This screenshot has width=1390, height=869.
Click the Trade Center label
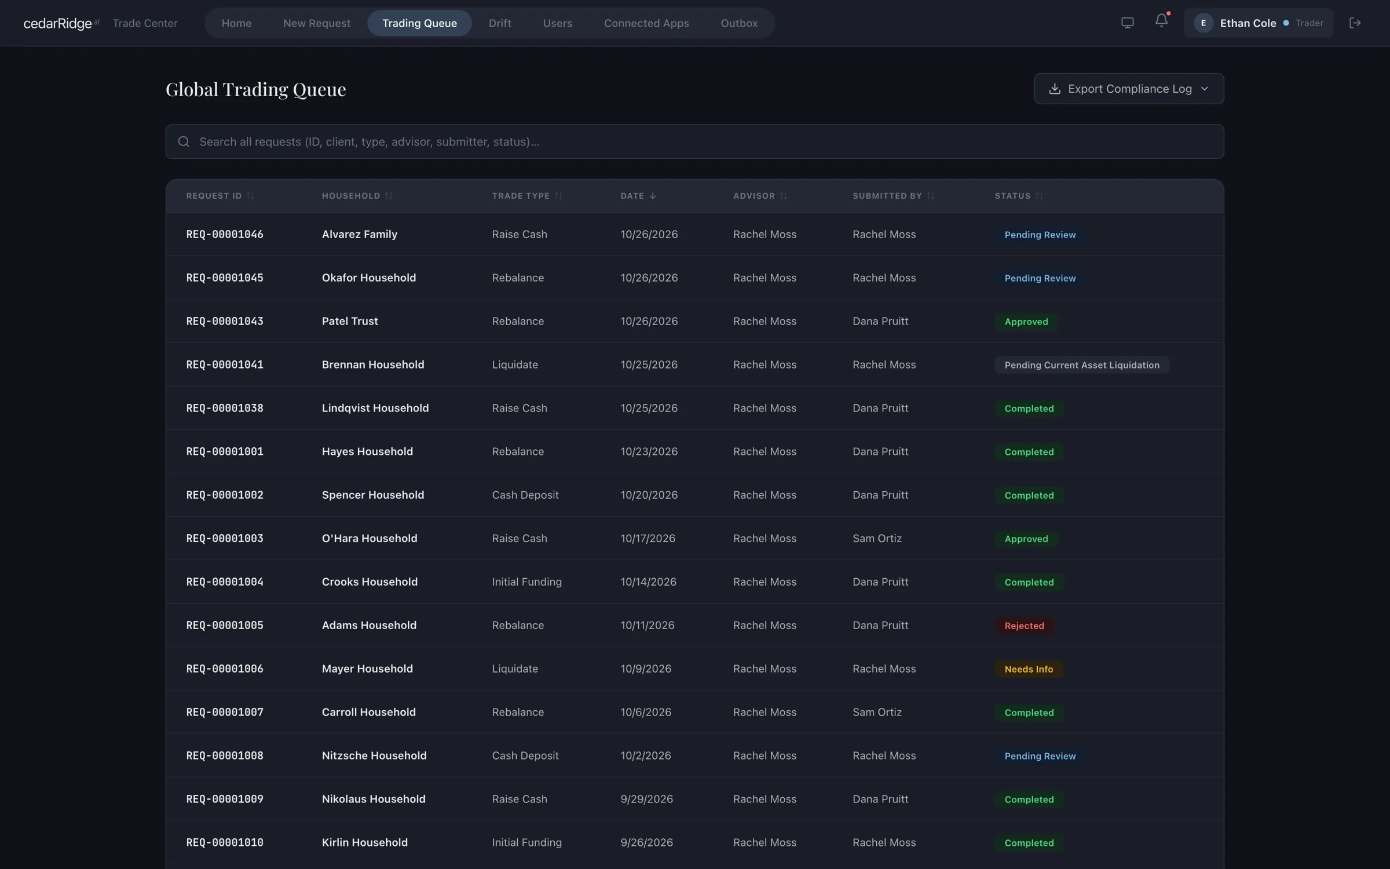[145, 23]
